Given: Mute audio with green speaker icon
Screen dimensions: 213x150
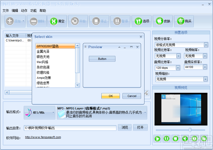Looking at the screenshot, I should [185, 139].
